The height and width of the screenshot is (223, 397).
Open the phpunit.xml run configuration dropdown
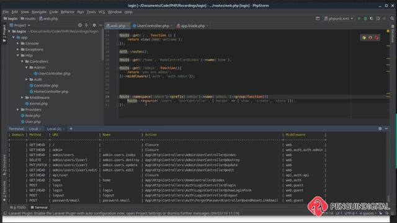[339, 19]
